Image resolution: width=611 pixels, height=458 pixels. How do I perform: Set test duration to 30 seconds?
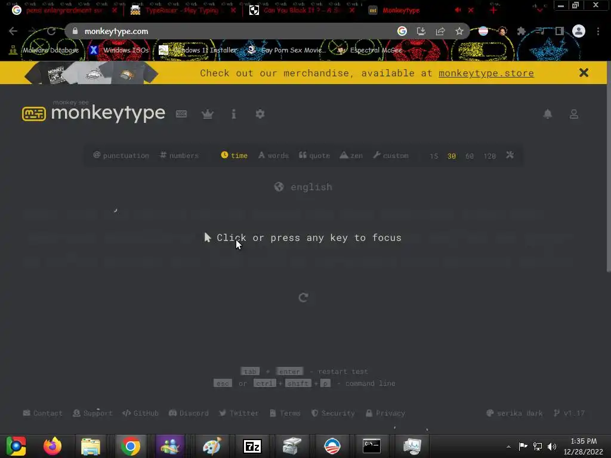click(452, 156)
